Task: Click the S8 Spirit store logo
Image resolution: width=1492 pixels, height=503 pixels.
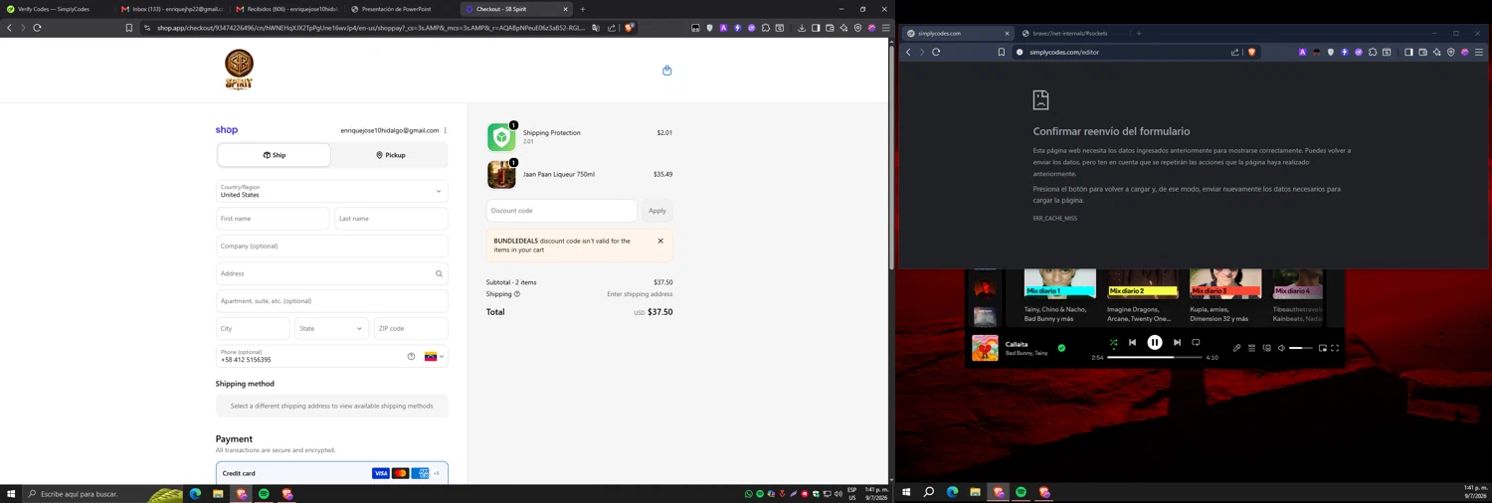Action: click(239, 70)
